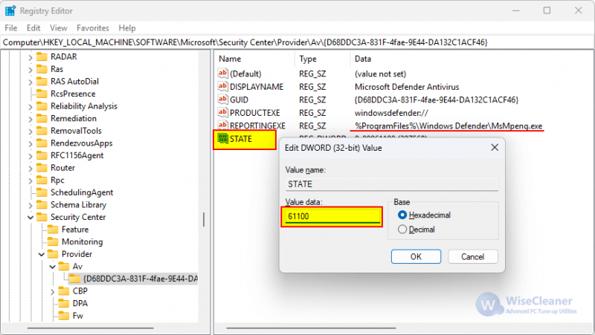Viewport: 595px width, 335px height.
Task: Select the SchedulingAgent folder icon
Action: pyautogui.click(x=42, y=192)
